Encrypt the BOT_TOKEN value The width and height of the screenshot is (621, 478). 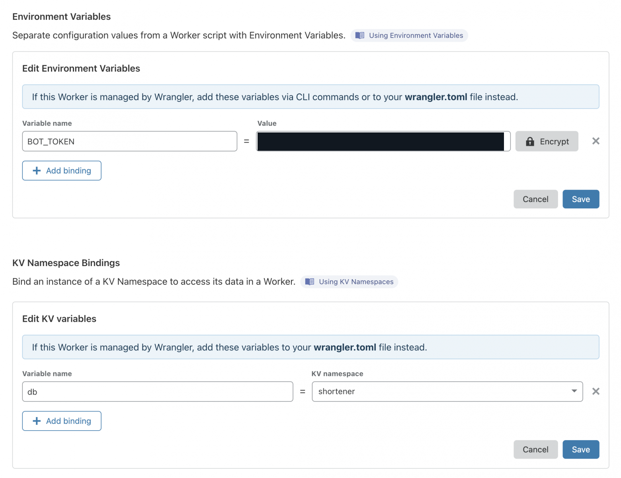[x=547, y=141]
